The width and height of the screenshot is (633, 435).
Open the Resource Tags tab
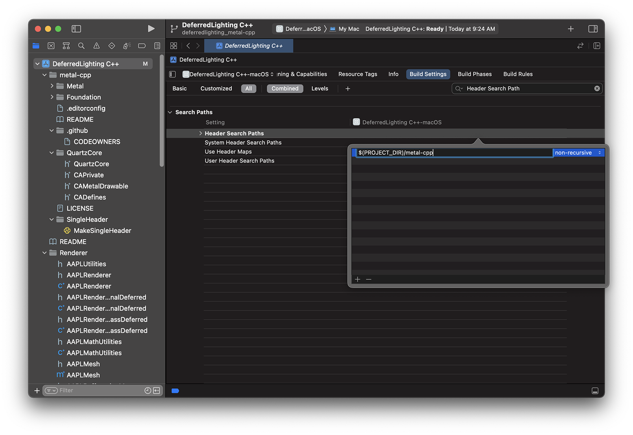pyautogui.click(x=358, y=74)
